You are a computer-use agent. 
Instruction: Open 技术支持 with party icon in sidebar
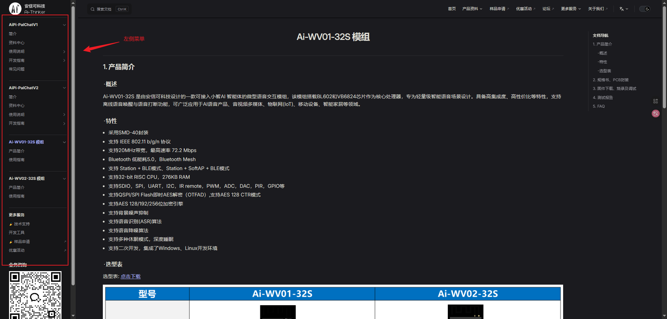pos(22,224)
